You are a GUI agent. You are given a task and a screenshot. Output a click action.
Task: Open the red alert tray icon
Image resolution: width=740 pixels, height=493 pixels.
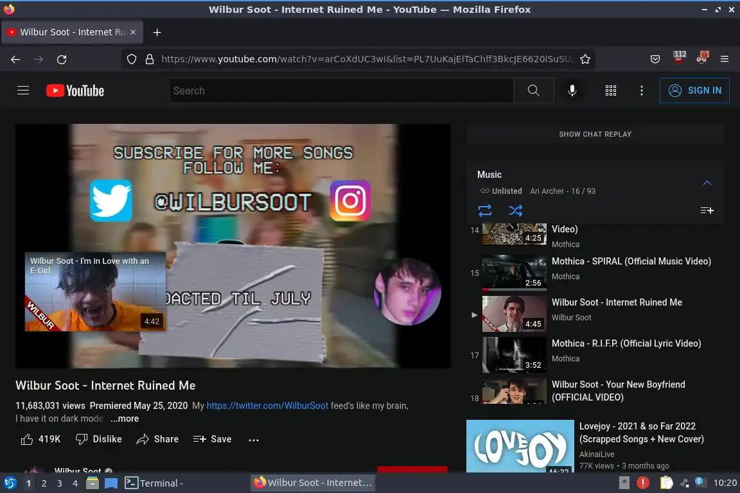643,483
